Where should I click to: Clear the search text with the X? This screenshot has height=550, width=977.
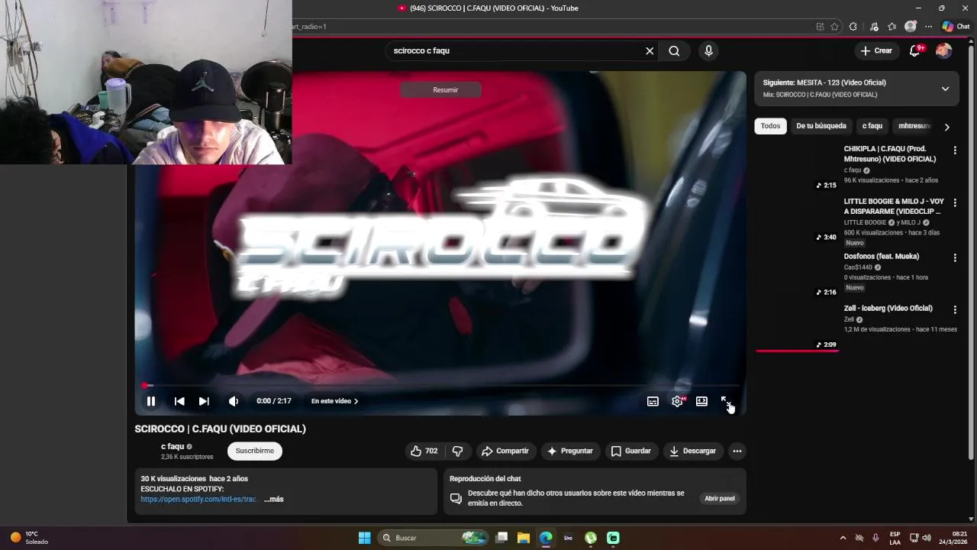click(x=650, y=51)
